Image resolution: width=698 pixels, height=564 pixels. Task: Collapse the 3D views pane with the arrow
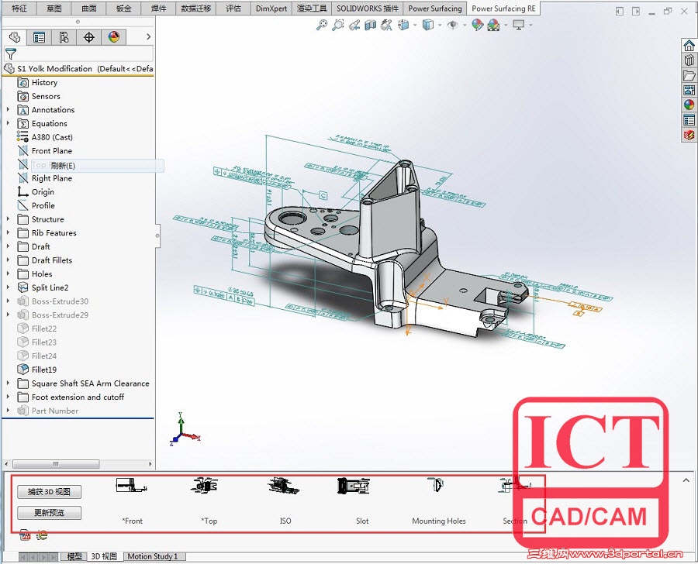(x=686, y=481)
